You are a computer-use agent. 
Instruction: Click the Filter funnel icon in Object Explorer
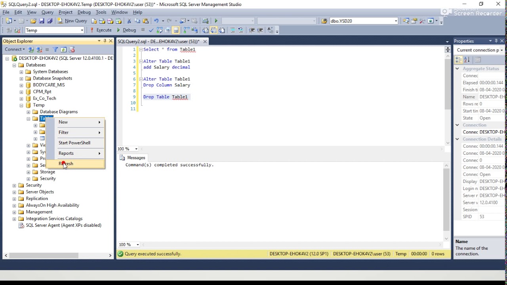[x=55, y=49]
